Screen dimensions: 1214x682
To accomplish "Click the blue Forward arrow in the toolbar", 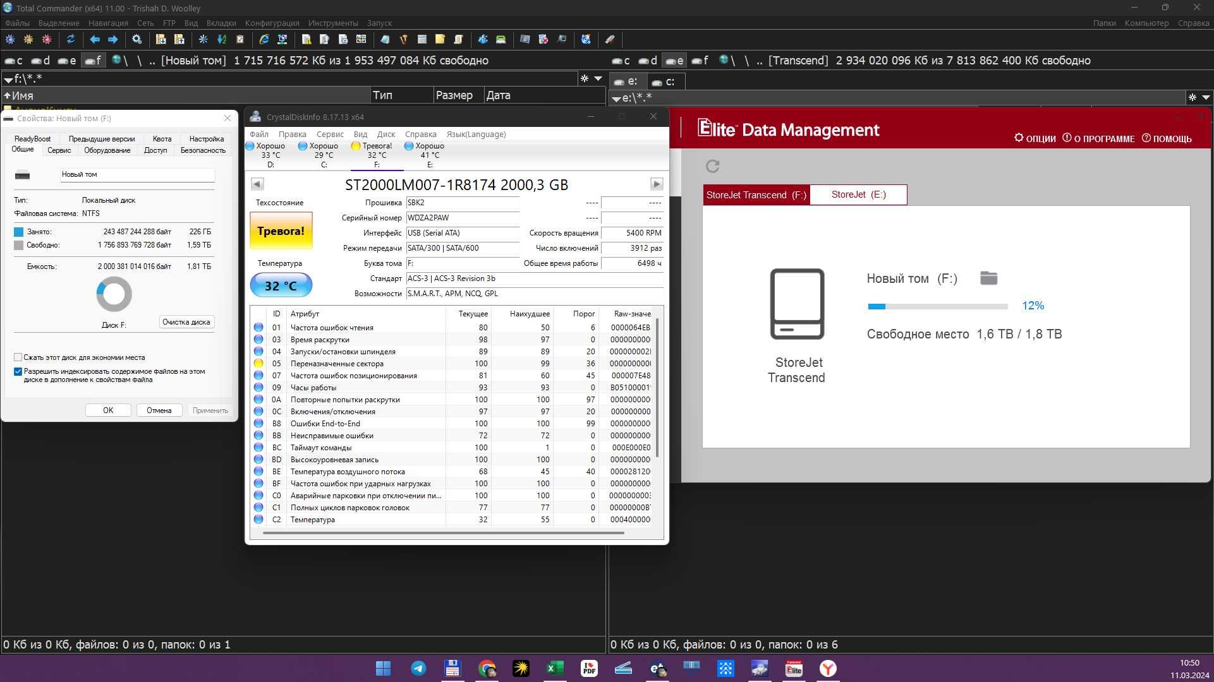I will pos(113,39).
